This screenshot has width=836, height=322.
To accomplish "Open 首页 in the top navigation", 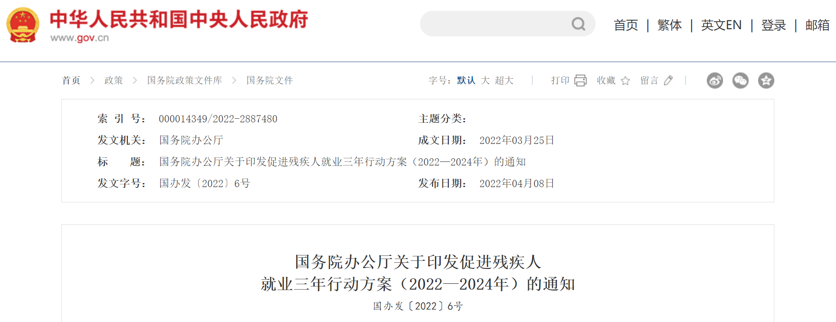I will [626, 25].
